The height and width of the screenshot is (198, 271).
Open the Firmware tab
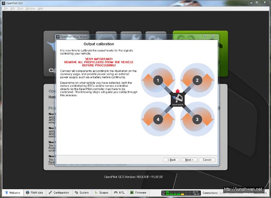pos(138,192)
